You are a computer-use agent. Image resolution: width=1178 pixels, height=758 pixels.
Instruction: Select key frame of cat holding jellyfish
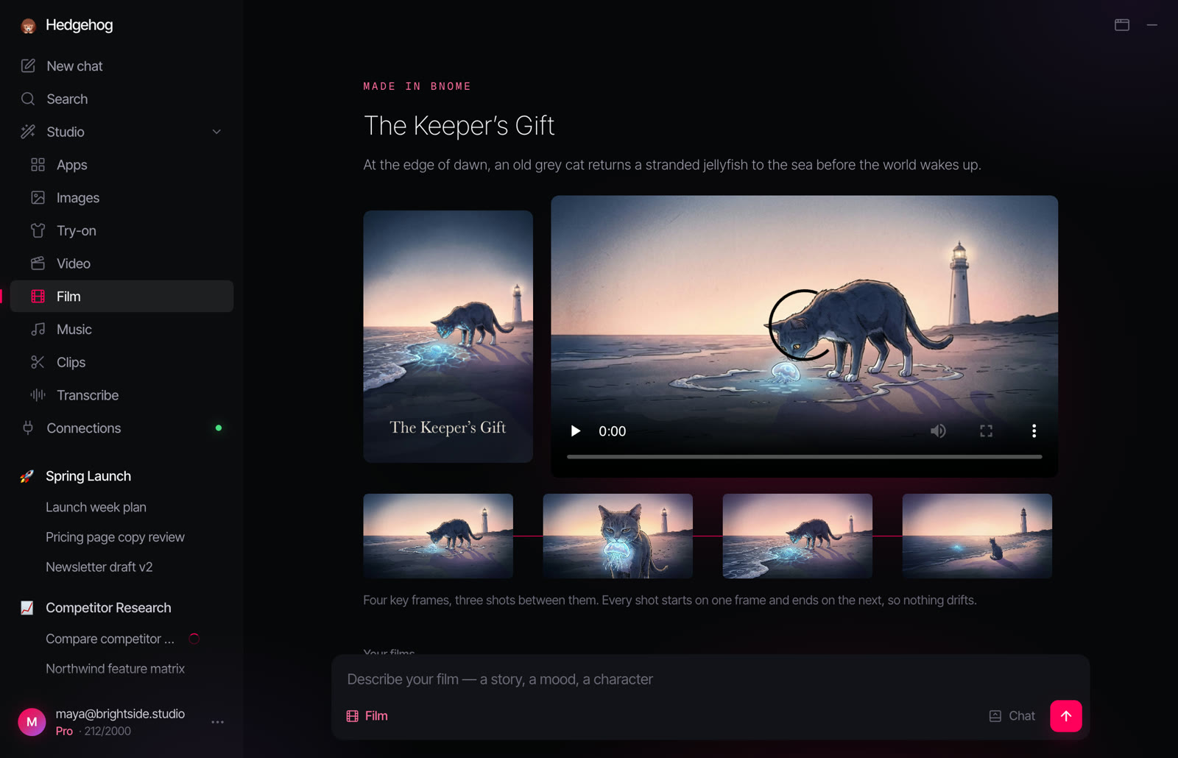618,536
